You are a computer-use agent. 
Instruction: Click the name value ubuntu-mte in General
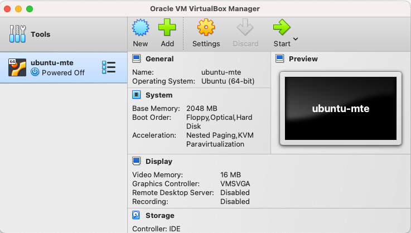221,72
